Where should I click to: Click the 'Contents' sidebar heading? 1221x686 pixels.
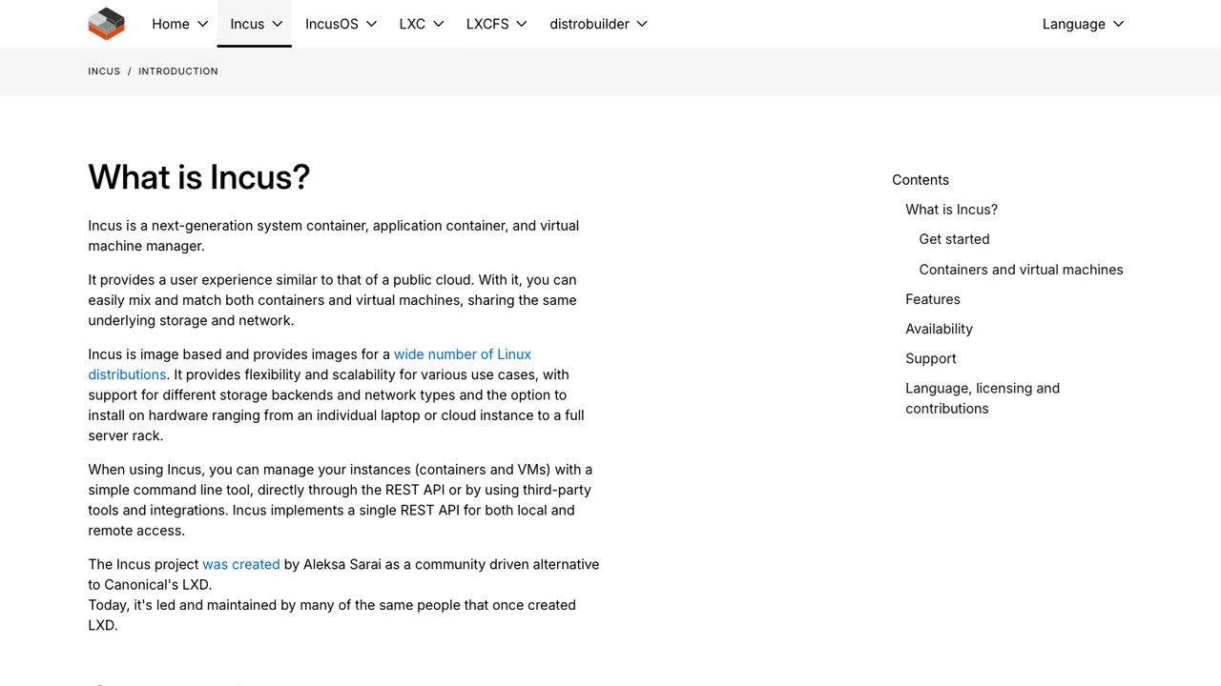coord(921,180)
